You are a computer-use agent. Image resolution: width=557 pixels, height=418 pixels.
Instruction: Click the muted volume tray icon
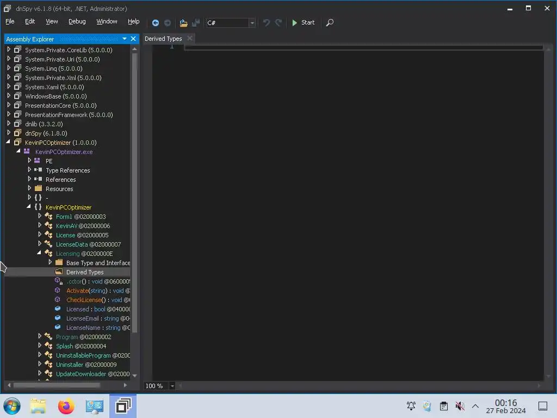pos(460,405)
